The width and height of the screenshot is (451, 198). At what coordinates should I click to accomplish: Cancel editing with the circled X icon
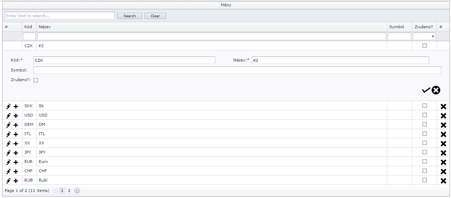[x=436, y=90]
